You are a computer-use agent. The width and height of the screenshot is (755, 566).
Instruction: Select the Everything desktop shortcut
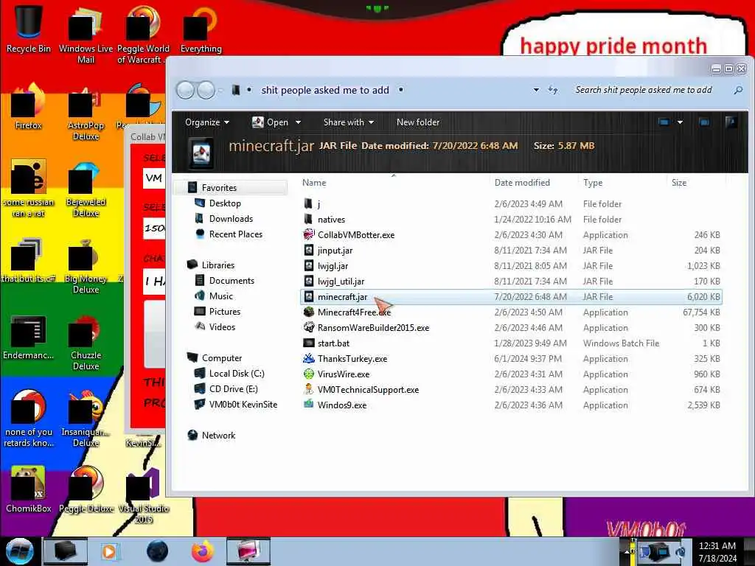(x=201, y=29)
